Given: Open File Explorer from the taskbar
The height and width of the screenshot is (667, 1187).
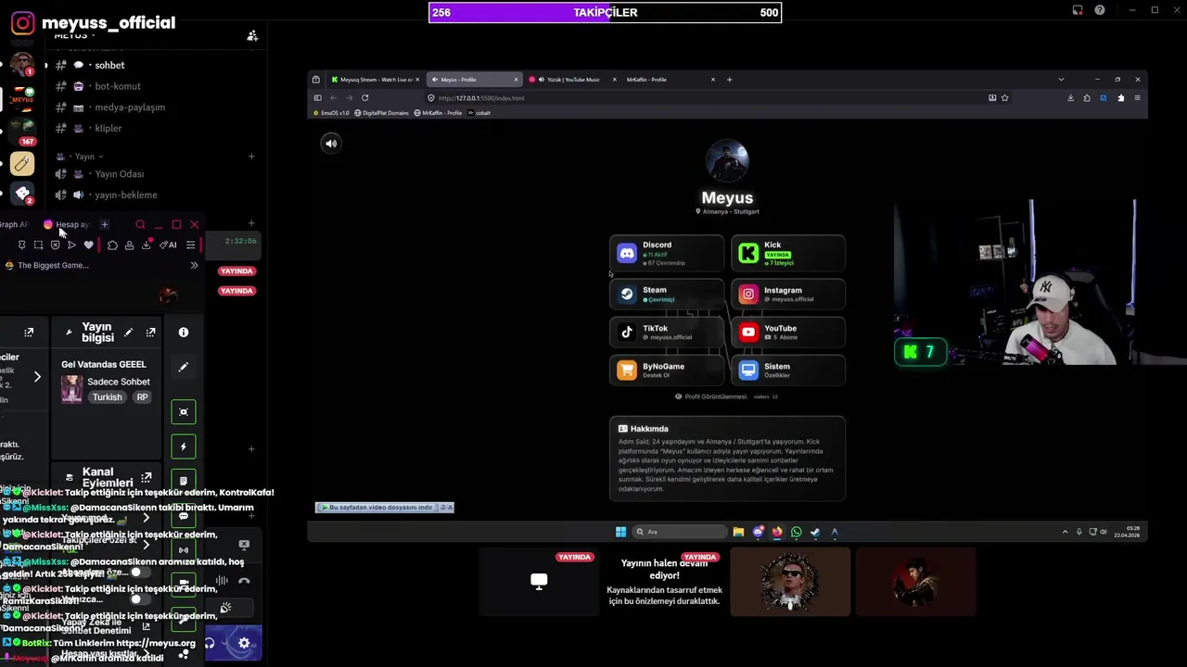Looking at the screenshot, I should tap(738, 532).
